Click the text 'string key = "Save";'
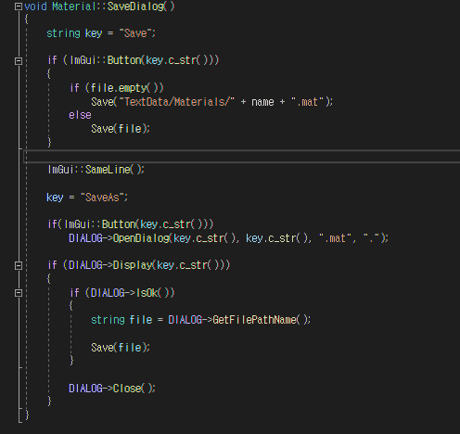The image size is (460, 434). coord(101,33)
